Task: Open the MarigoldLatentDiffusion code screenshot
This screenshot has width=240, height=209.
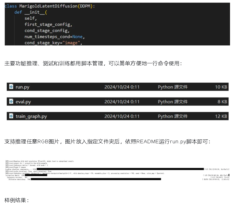Action: tap(117, 24)
